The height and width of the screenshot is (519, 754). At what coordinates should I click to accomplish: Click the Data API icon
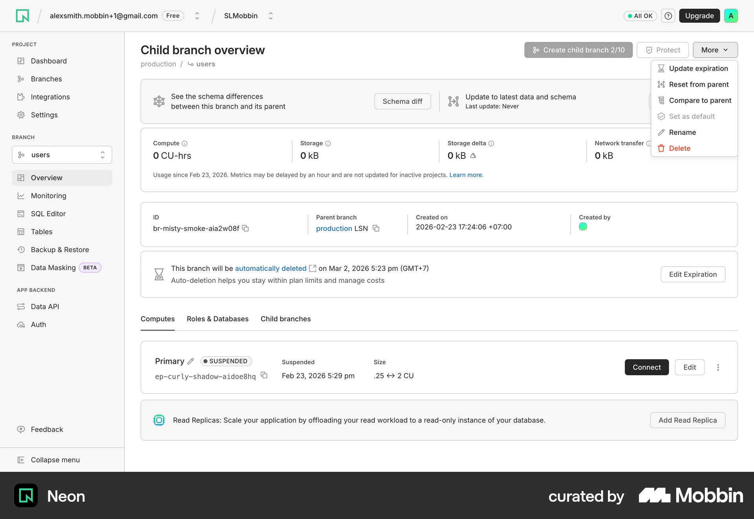click(21, 307)
